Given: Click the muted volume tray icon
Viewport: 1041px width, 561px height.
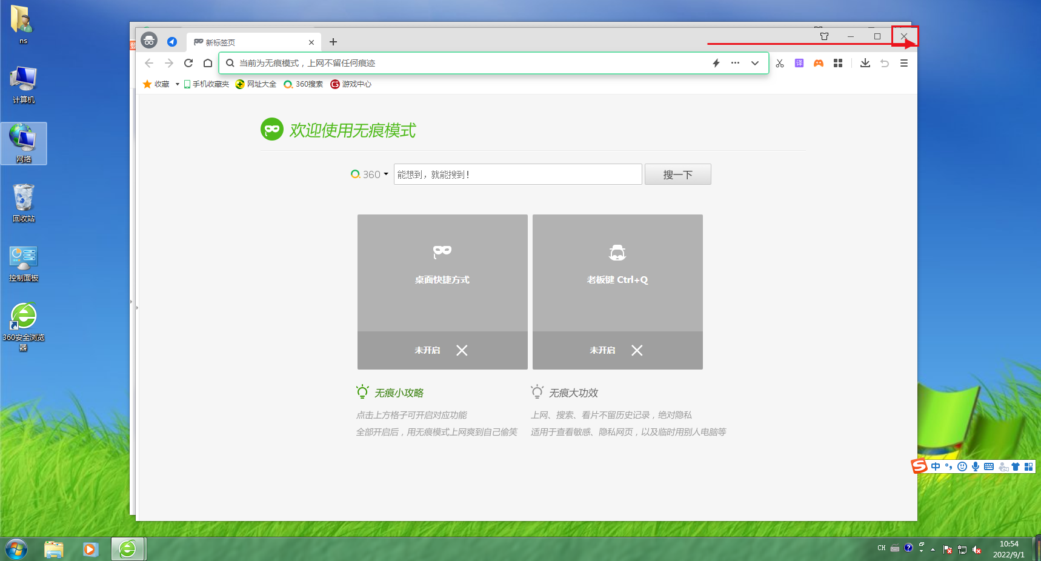Looking at the screenshot, I should tap(977, 549).
